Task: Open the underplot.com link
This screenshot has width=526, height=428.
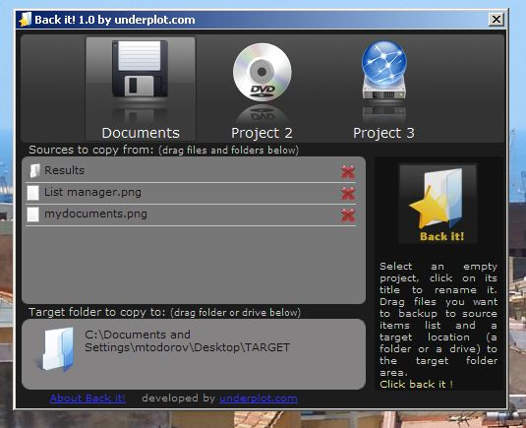Action: 259,398
